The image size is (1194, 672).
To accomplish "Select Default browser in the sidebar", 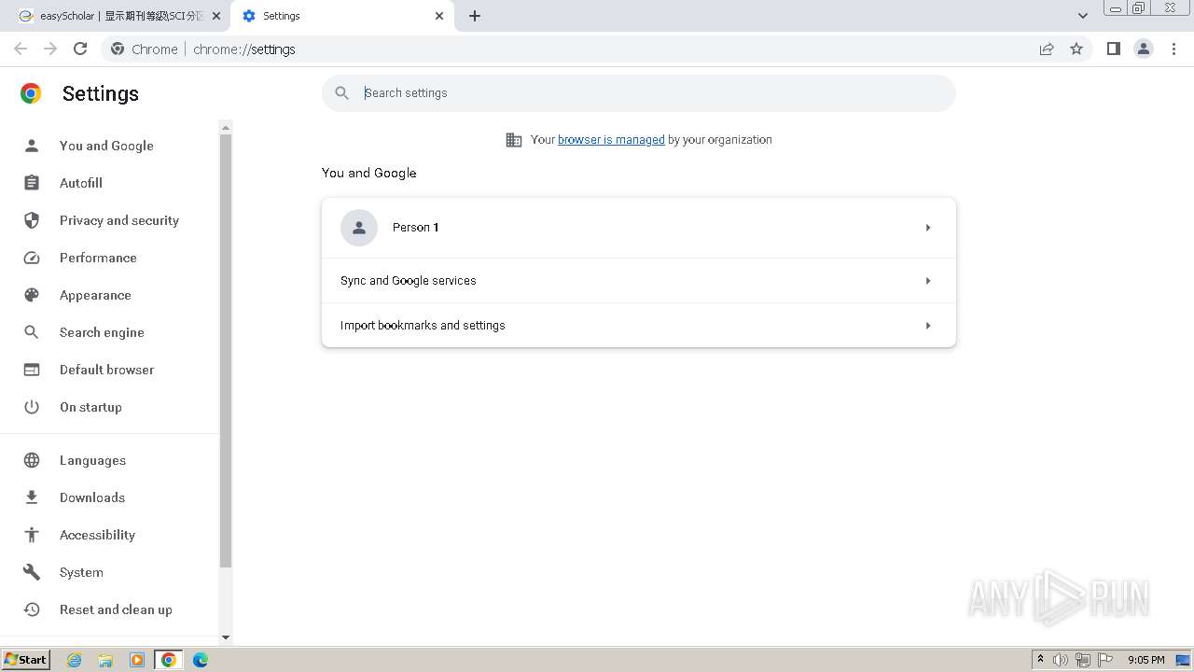I will tap(107, 370).
